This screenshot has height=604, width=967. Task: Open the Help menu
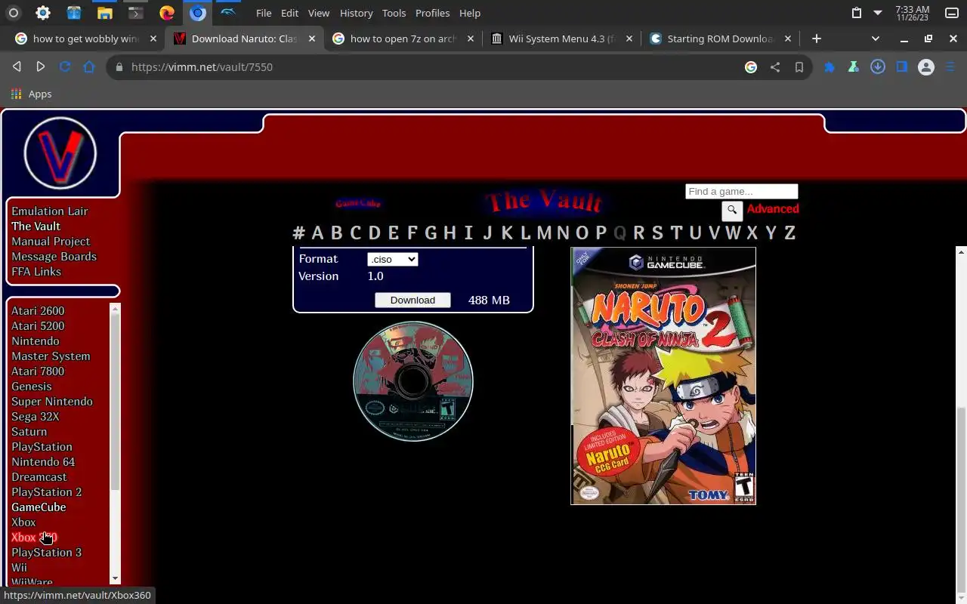coord(470,13)
